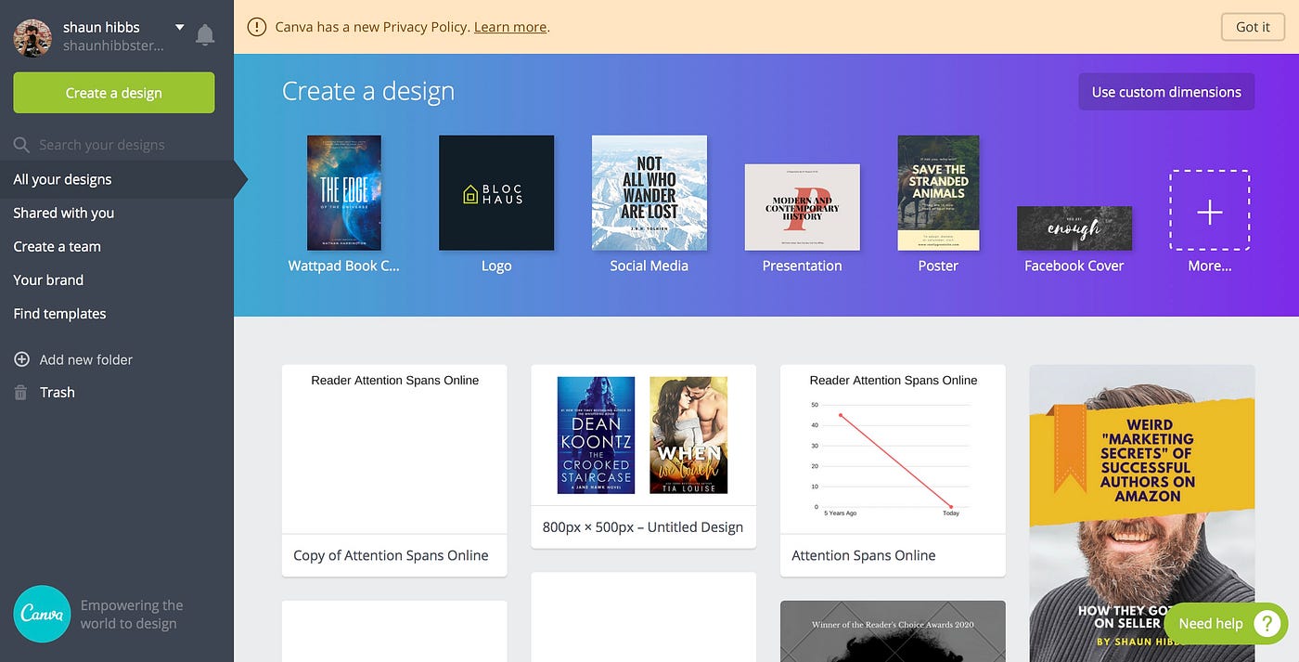Viewport: 1299px width, 662px height.
Task: Choose the Wattpad Book Cover template thumbnail
Action: 344,193
